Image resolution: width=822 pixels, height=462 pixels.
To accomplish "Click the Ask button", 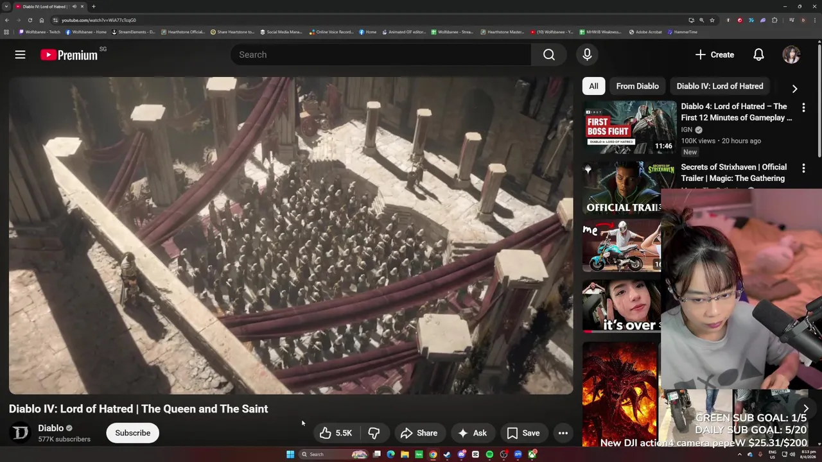I will tap(472, 433).
